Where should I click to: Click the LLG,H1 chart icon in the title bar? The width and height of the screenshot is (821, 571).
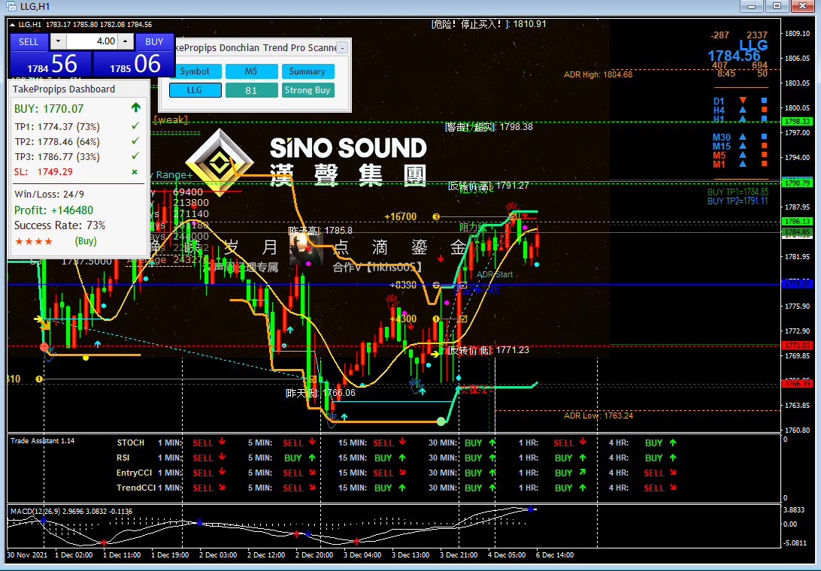11,6
